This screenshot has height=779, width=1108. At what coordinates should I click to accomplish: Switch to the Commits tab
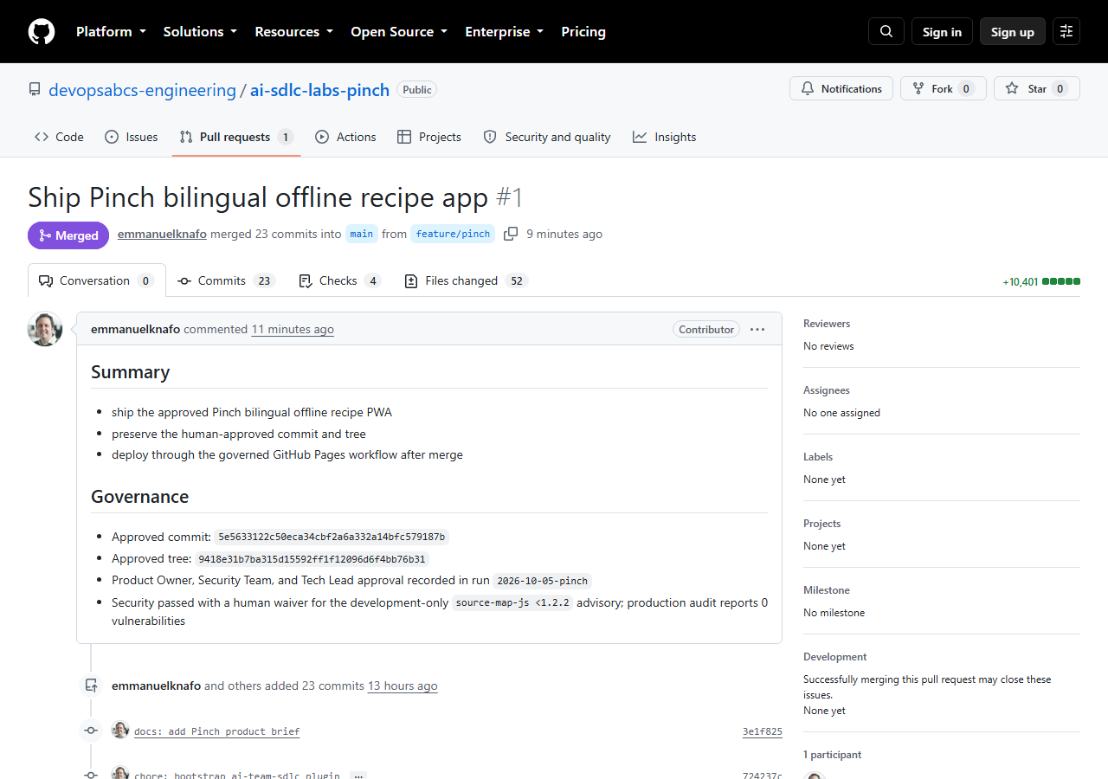(x=226, y=280)
